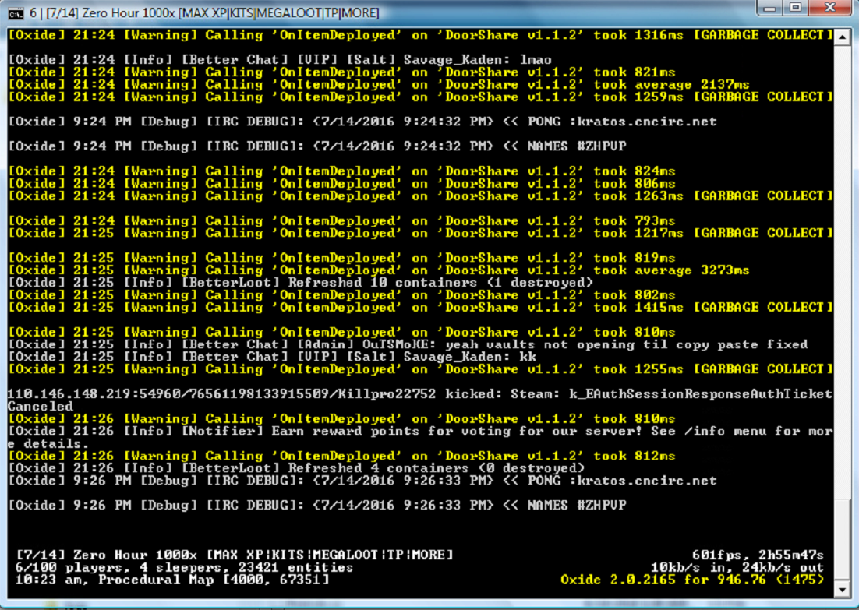Close the server console window

[x=830, y=9]
